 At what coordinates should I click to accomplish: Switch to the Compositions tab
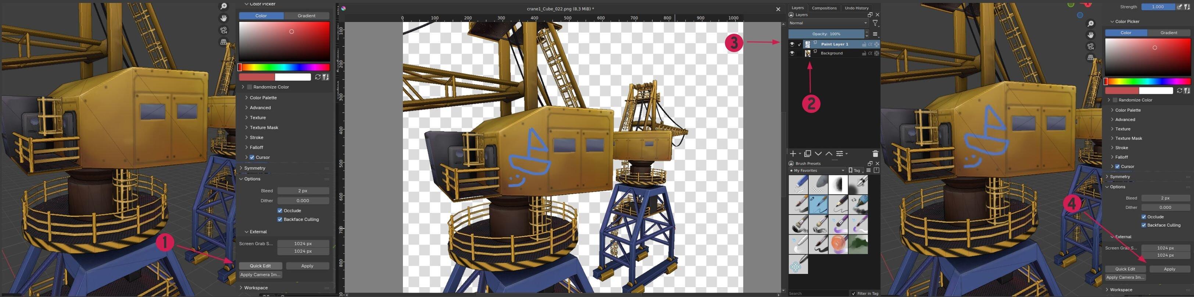click(x=824, y=8)
